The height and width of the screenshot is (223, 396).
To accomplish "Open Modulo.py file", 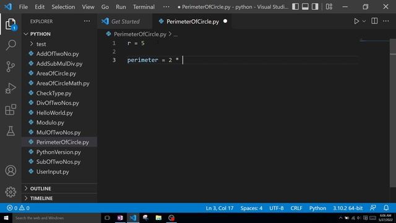I will 59,123.
